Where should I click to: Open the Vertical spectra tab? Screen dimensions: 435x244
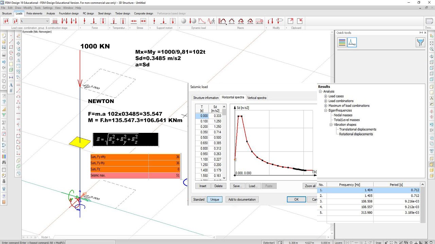click(x=257, y=98)
